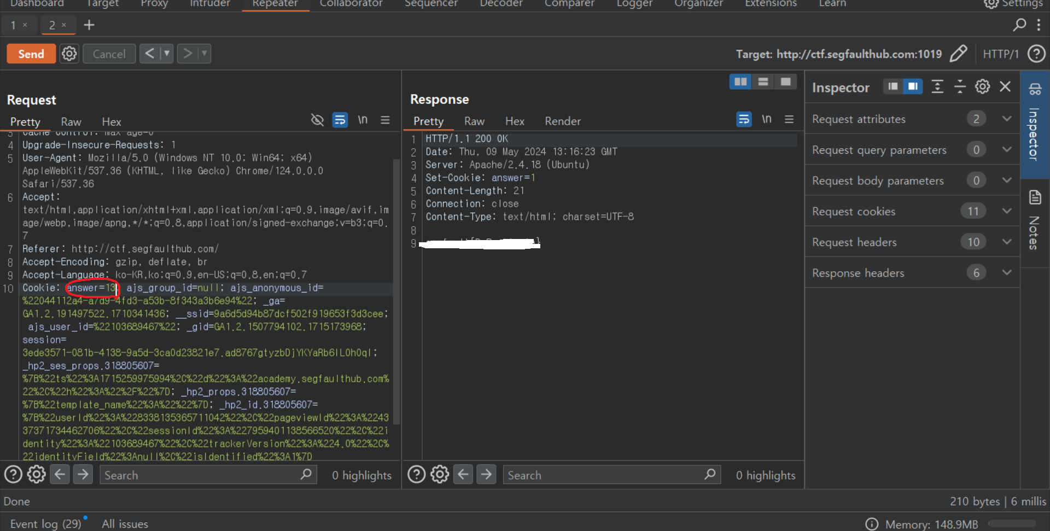Open Notes side panel tab
The height and width of the screenshot is (531, 1050).
click(x=1035, y=223)
